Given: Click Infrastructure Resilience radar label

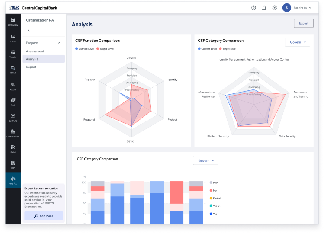Looking at the screenshot, I should tap(206, 94).
